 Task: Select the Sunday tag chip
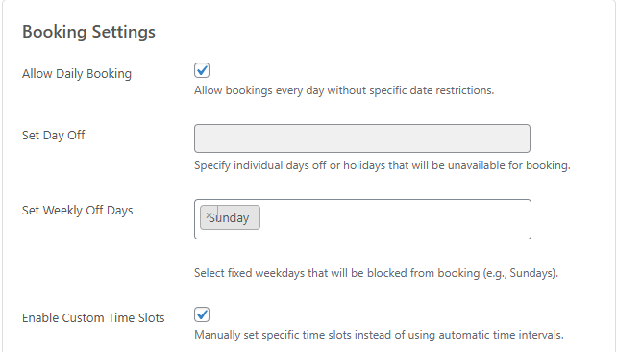coord(230,217)
